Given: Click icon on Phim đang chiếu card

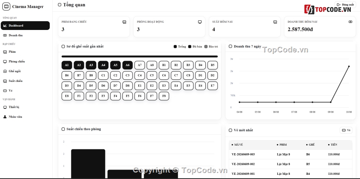Looking at the screenshot, I should tap(124, 22).
